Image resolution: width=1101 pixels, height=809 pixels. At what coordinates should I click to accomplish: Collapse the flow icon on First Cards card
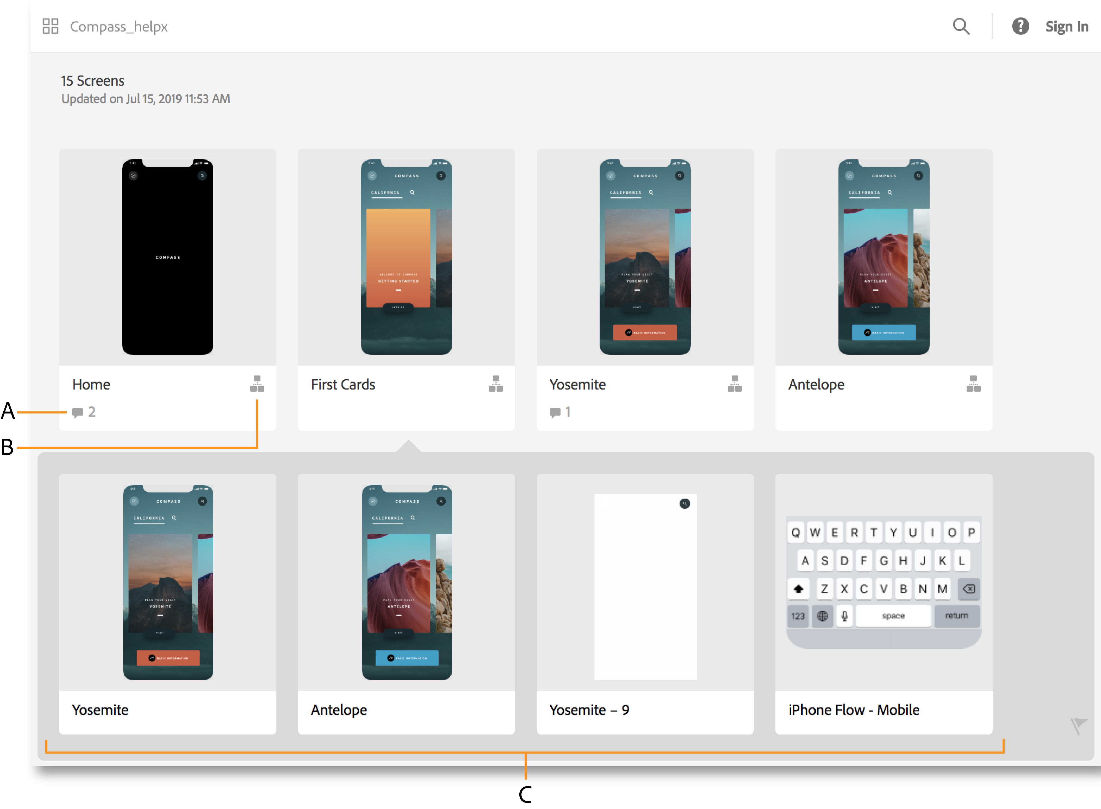(x=496, y=384)
